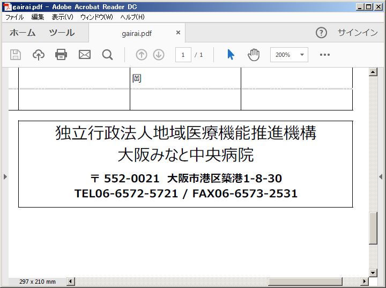Click the 297 x 210 mm page size
This screenshot has width=386, height=288.
[38, 282]
